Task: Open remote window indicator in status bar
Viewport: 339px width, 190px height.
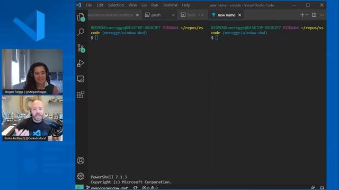Action: coord(79,187)
